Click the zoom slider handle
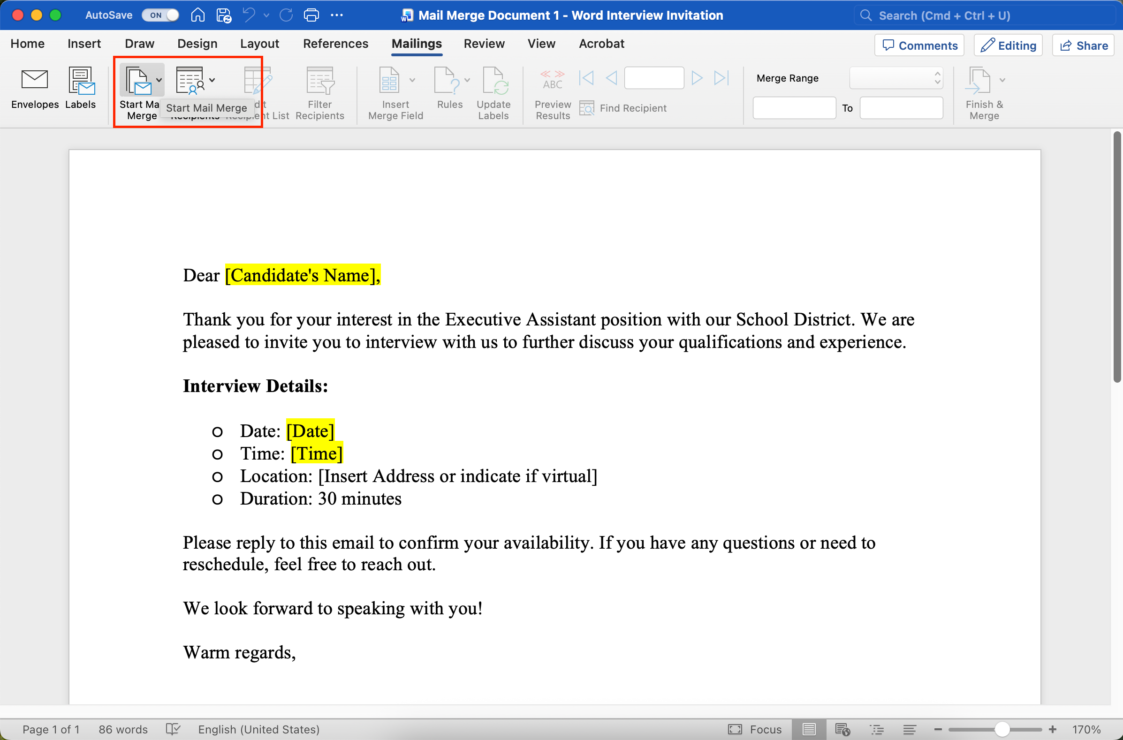 coord(1001,729)
